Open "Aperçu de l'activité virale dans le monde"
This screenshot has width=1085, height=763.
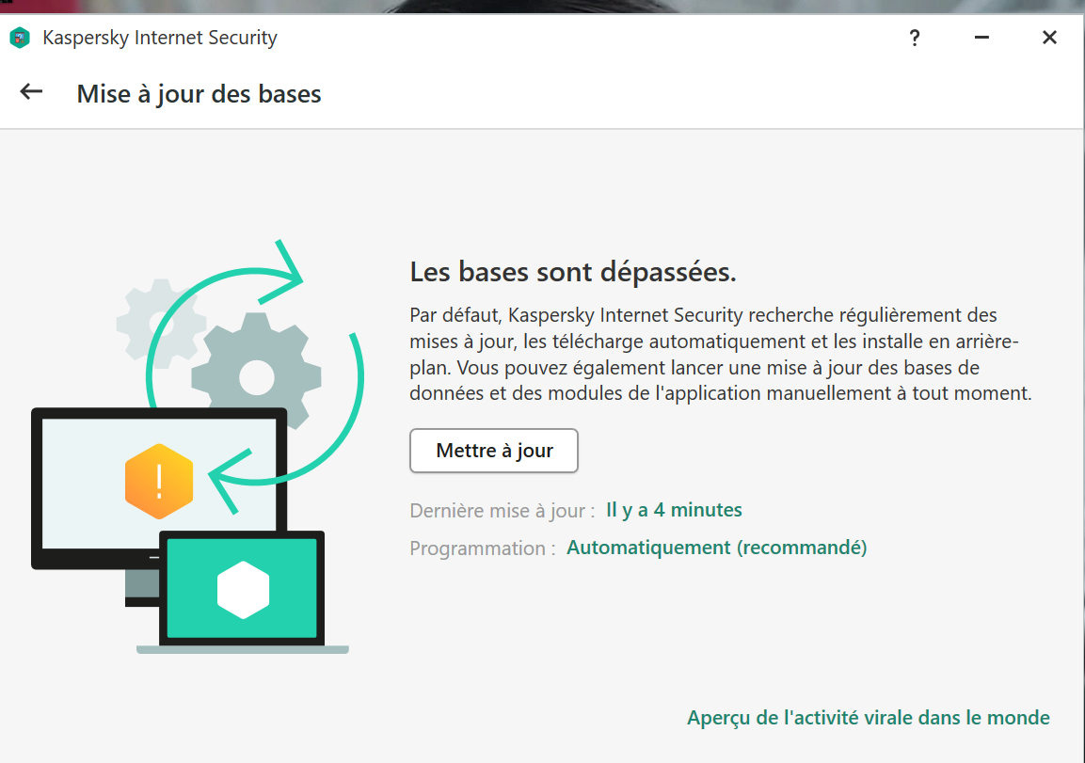(869, 717)
